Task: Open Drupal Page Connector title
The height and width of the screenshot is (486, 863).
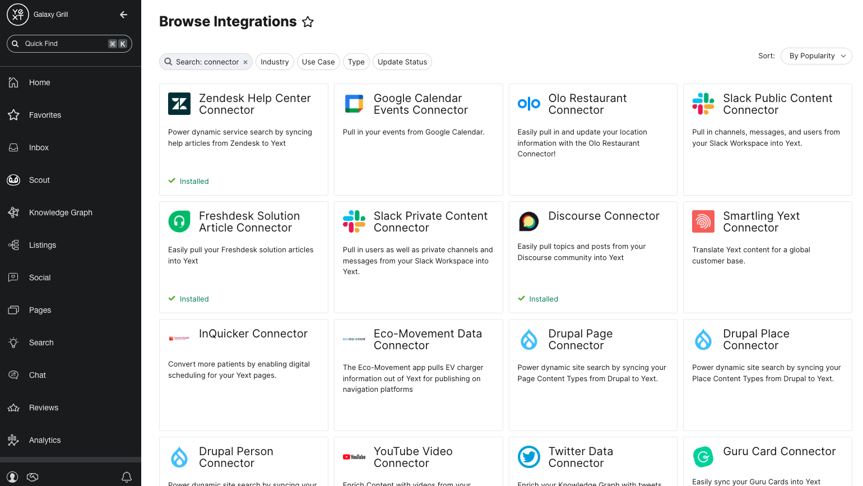Action: coord(581,340)
